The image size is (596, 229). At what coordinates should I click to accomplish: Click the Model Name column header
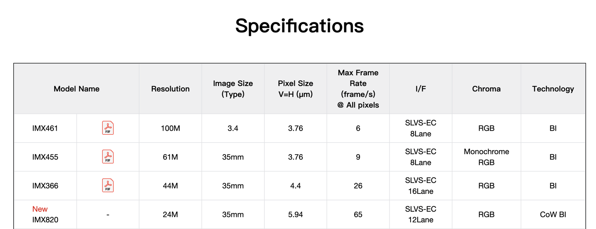(x=77, y=89)
